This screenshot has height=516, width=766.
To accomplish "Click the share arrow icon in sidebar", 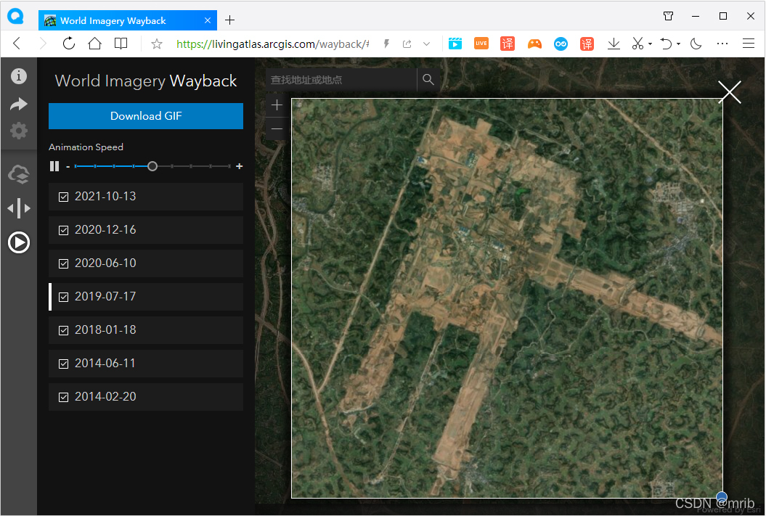I will point(19,104).
